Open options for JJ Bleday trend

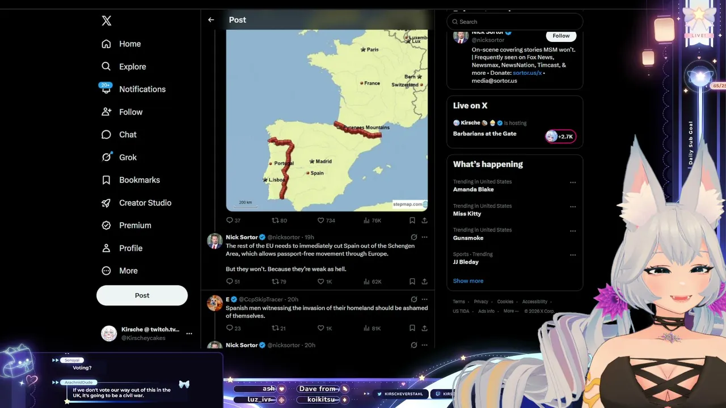[573, 255]
